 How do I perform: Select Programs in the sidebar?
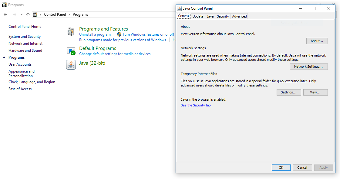(16, 57)
